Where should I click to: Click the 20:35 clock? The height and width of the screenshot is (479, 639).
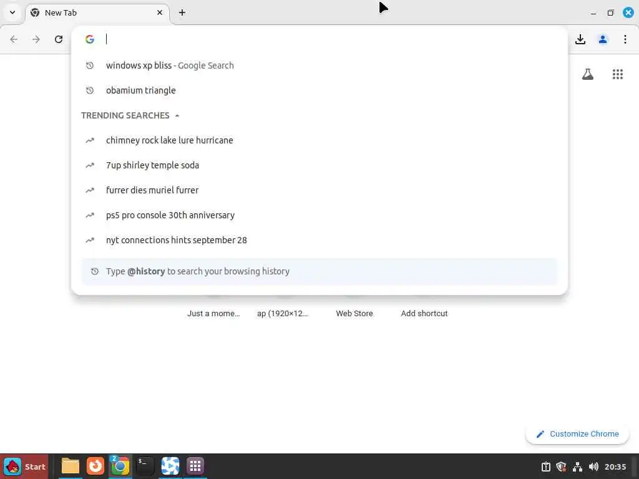point(615,467)
